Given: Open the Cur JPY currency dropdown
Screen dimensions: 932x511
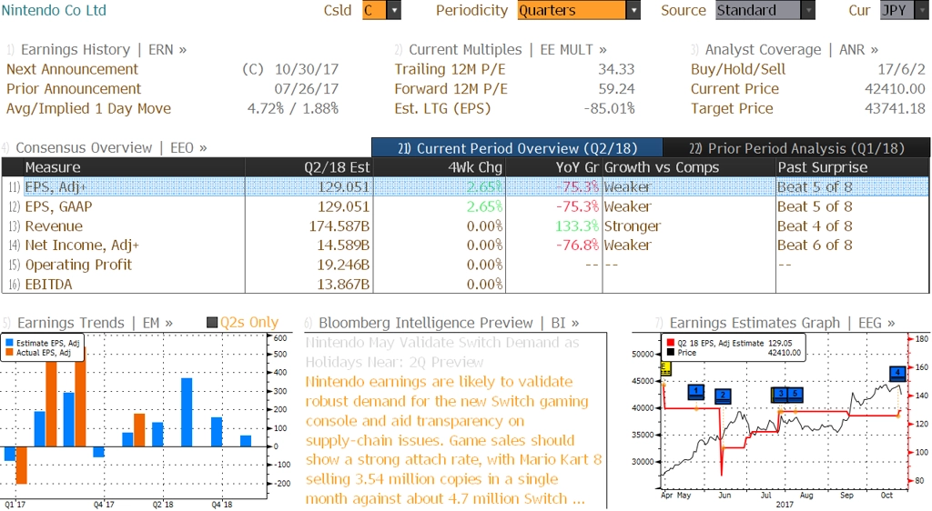Looking at the screenshot, I should [923, 10].
